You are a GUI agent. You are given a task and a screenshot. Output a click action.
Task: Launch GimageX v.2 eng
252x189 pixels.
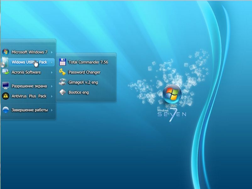point(86,82)
